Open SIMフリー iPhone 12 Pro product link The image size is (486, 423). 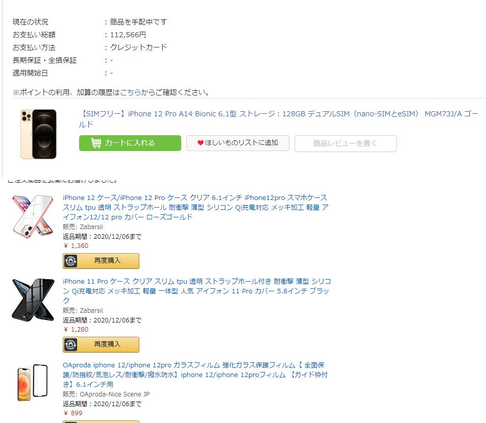[x=278, y=119]
